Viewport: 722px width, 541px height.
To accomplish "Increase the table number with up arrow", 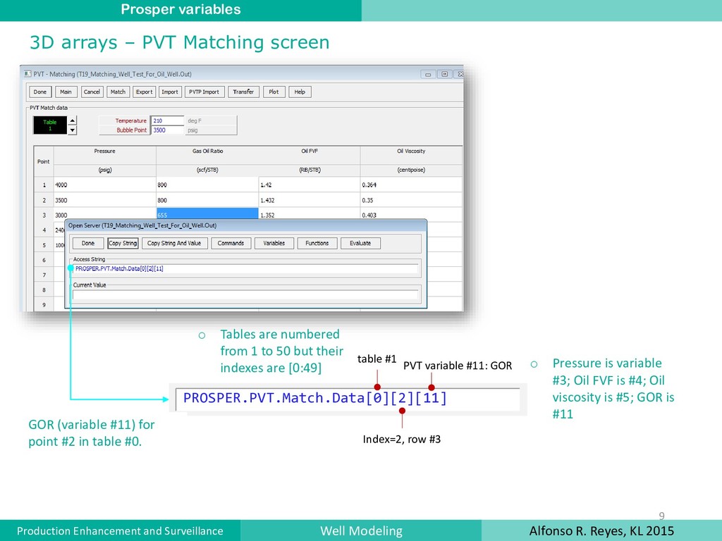I will click(73, 120).
